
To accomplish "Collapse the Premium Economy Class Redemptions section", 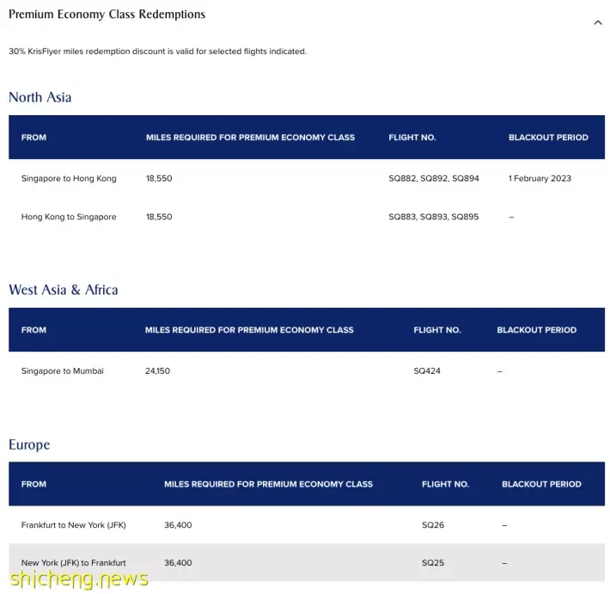I will point(598,22).
